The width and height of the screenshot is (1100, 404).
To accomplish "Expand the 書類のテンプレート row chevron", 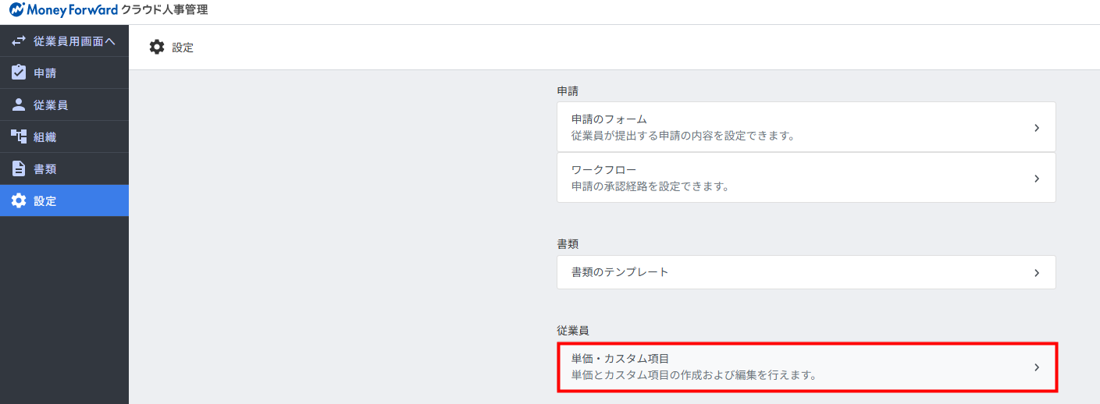I will (x=1036, y=273).
